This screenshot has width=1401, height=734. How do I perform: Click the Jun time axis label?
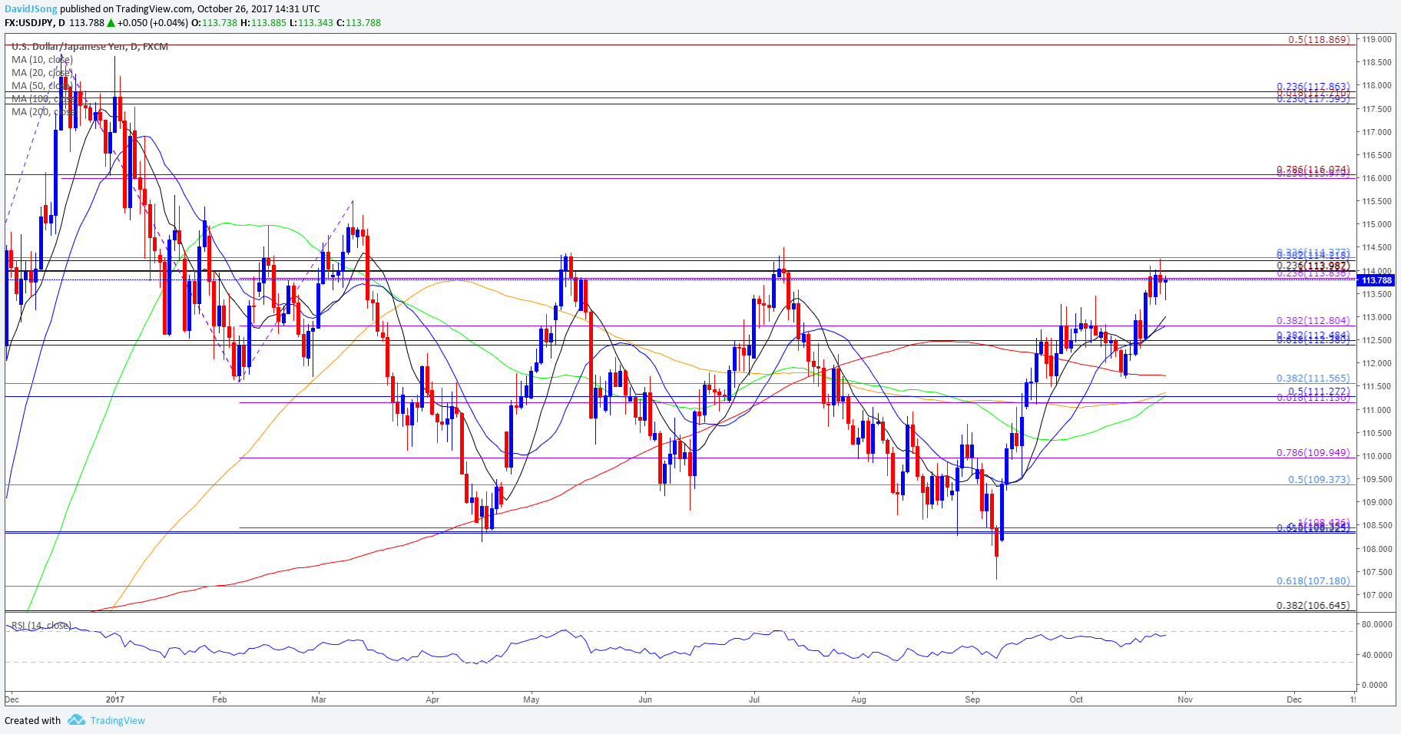point(645,699)
